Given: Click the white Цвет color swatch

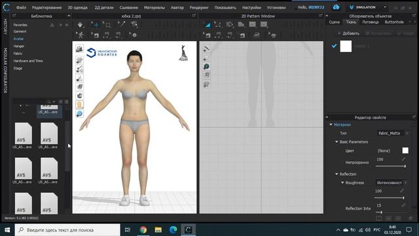Looking at the screenshot, I should pos(405,150).
